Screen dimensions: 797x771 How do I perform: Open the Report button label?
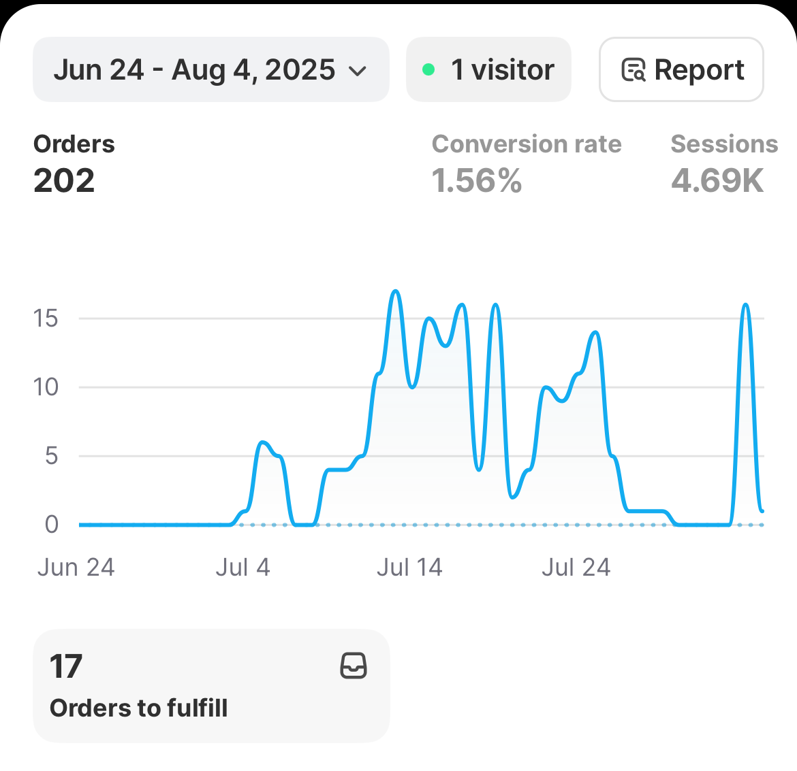click(x=699, y=70)
